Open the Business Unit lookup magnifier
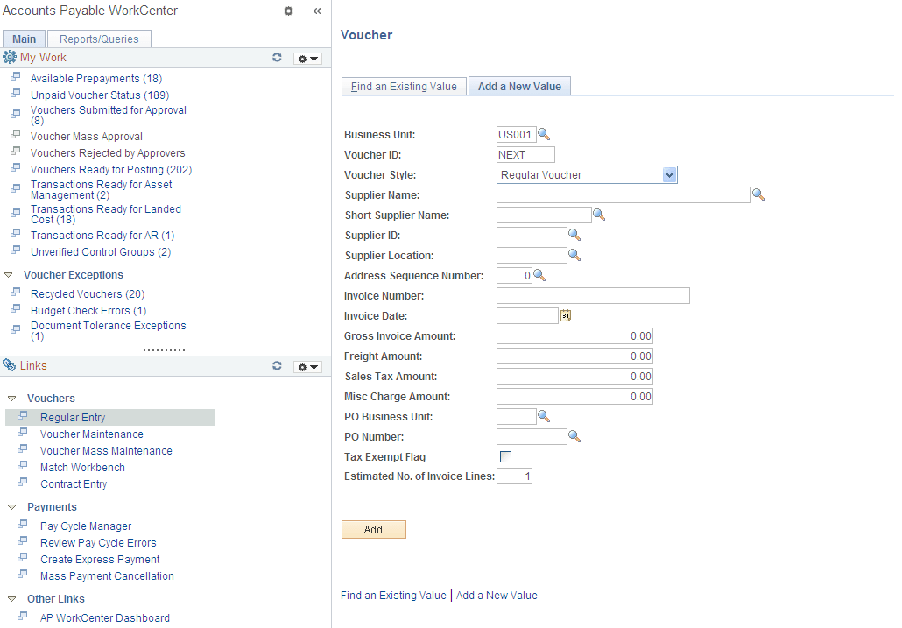Viewport: 902px width, 628px height. click(x=544, y=134)
